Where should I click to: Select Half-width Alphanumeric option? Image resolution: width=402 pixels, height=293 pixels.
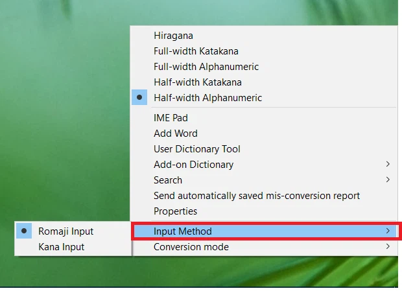tap(207, 98)
